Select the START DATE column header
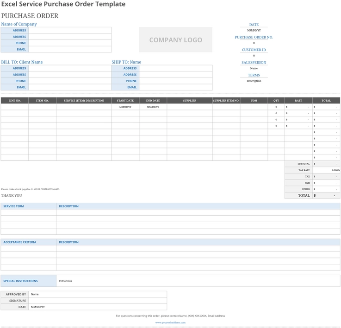Screen dimensions: 341x328 point(125,101)
